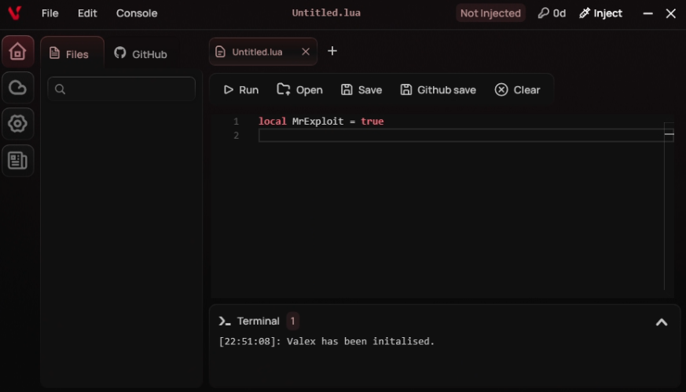This screenshot has height=392, width=686.
Task: Click the Valex logo icon
Action: click(x=14, y=13)
